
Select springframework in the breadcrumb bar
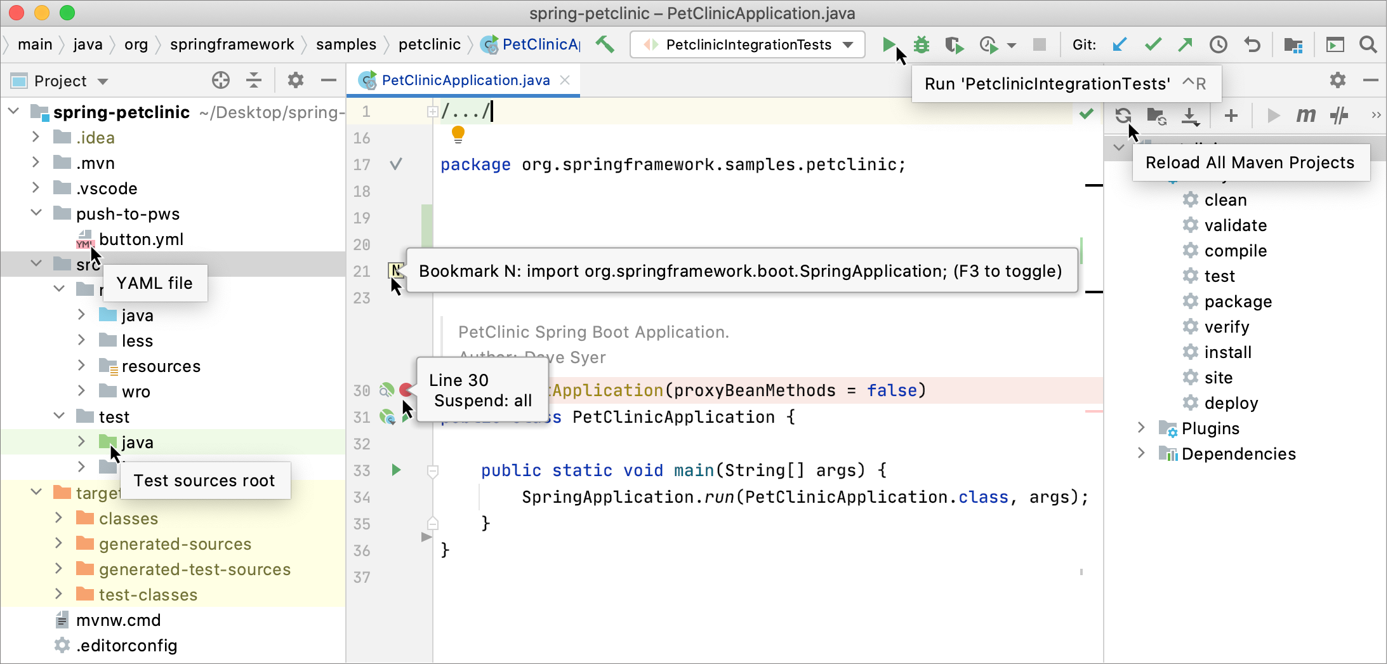coord(232,44)
